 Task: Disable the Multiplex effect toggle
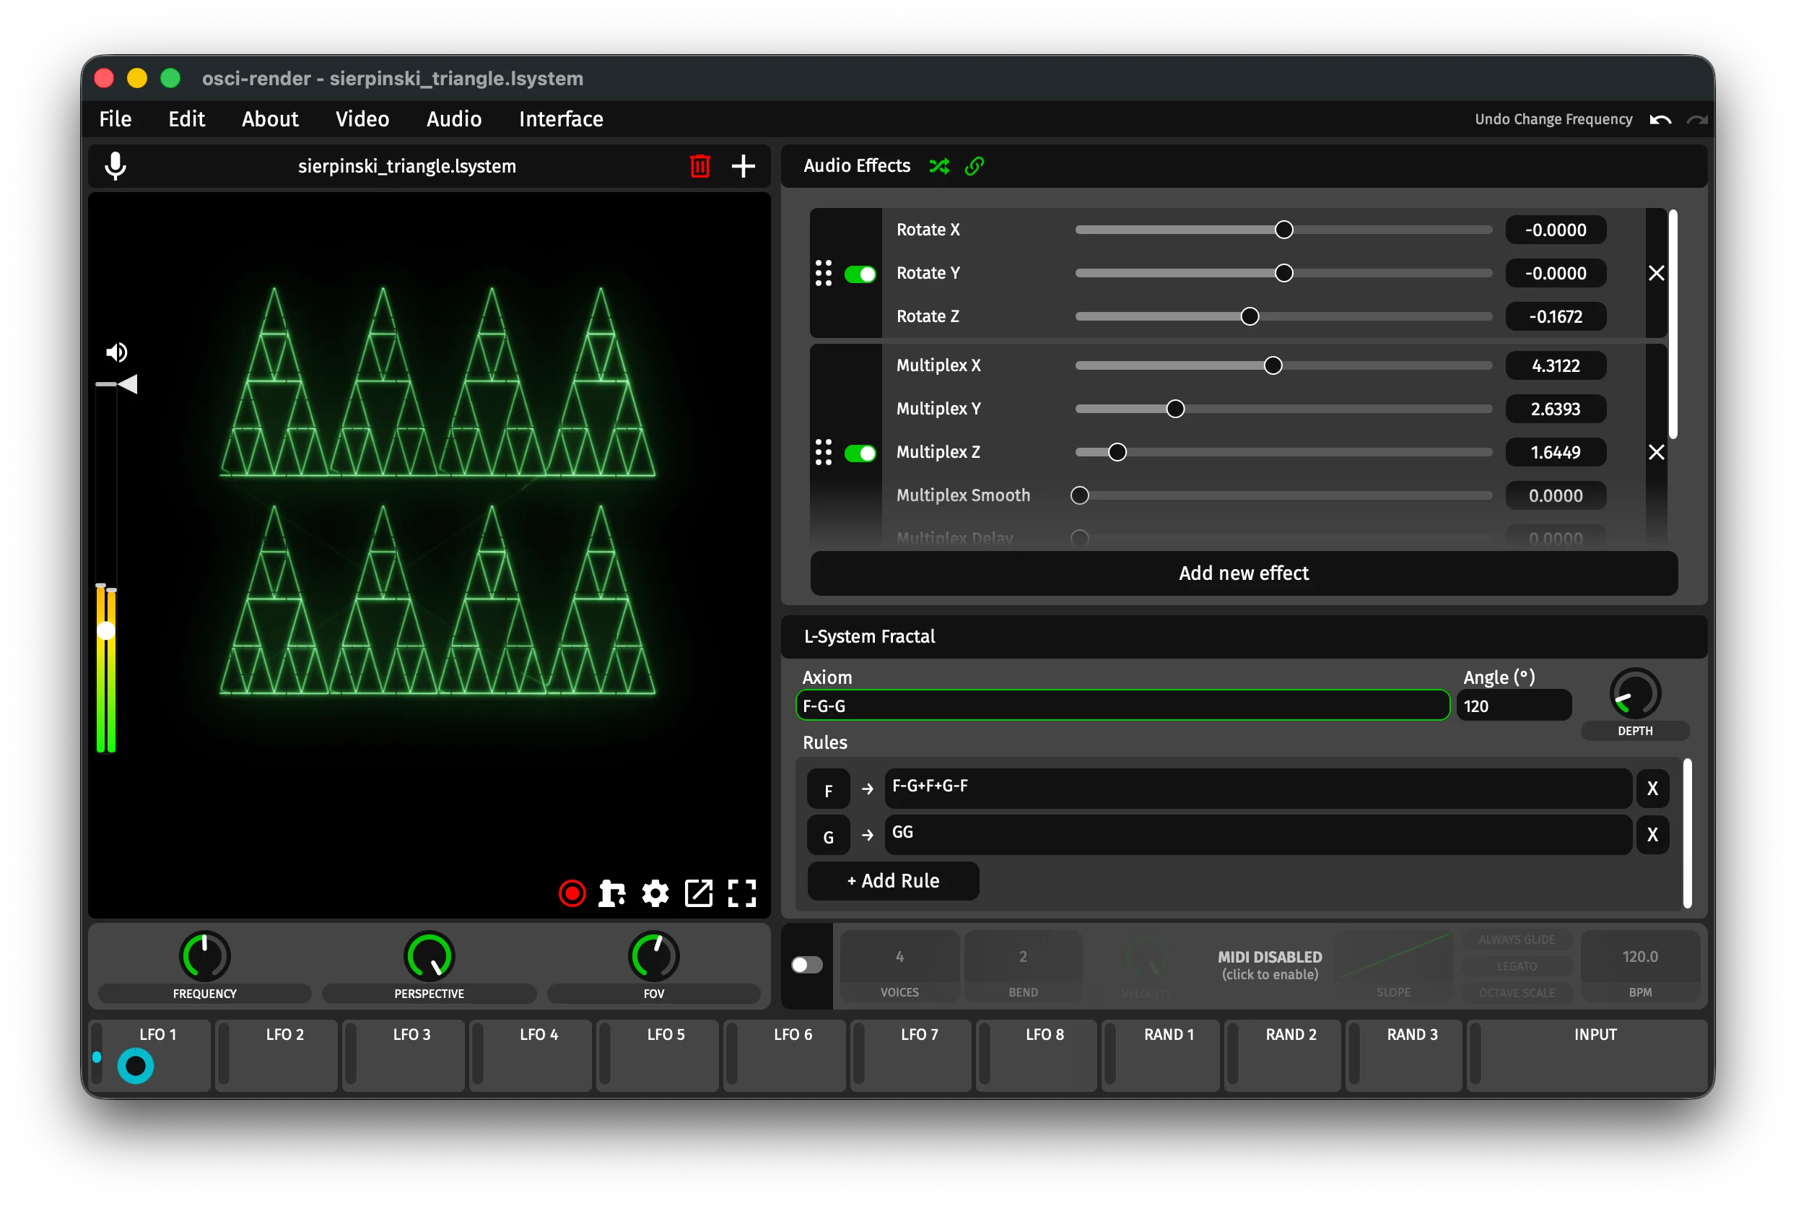click(x=860, y=453)
